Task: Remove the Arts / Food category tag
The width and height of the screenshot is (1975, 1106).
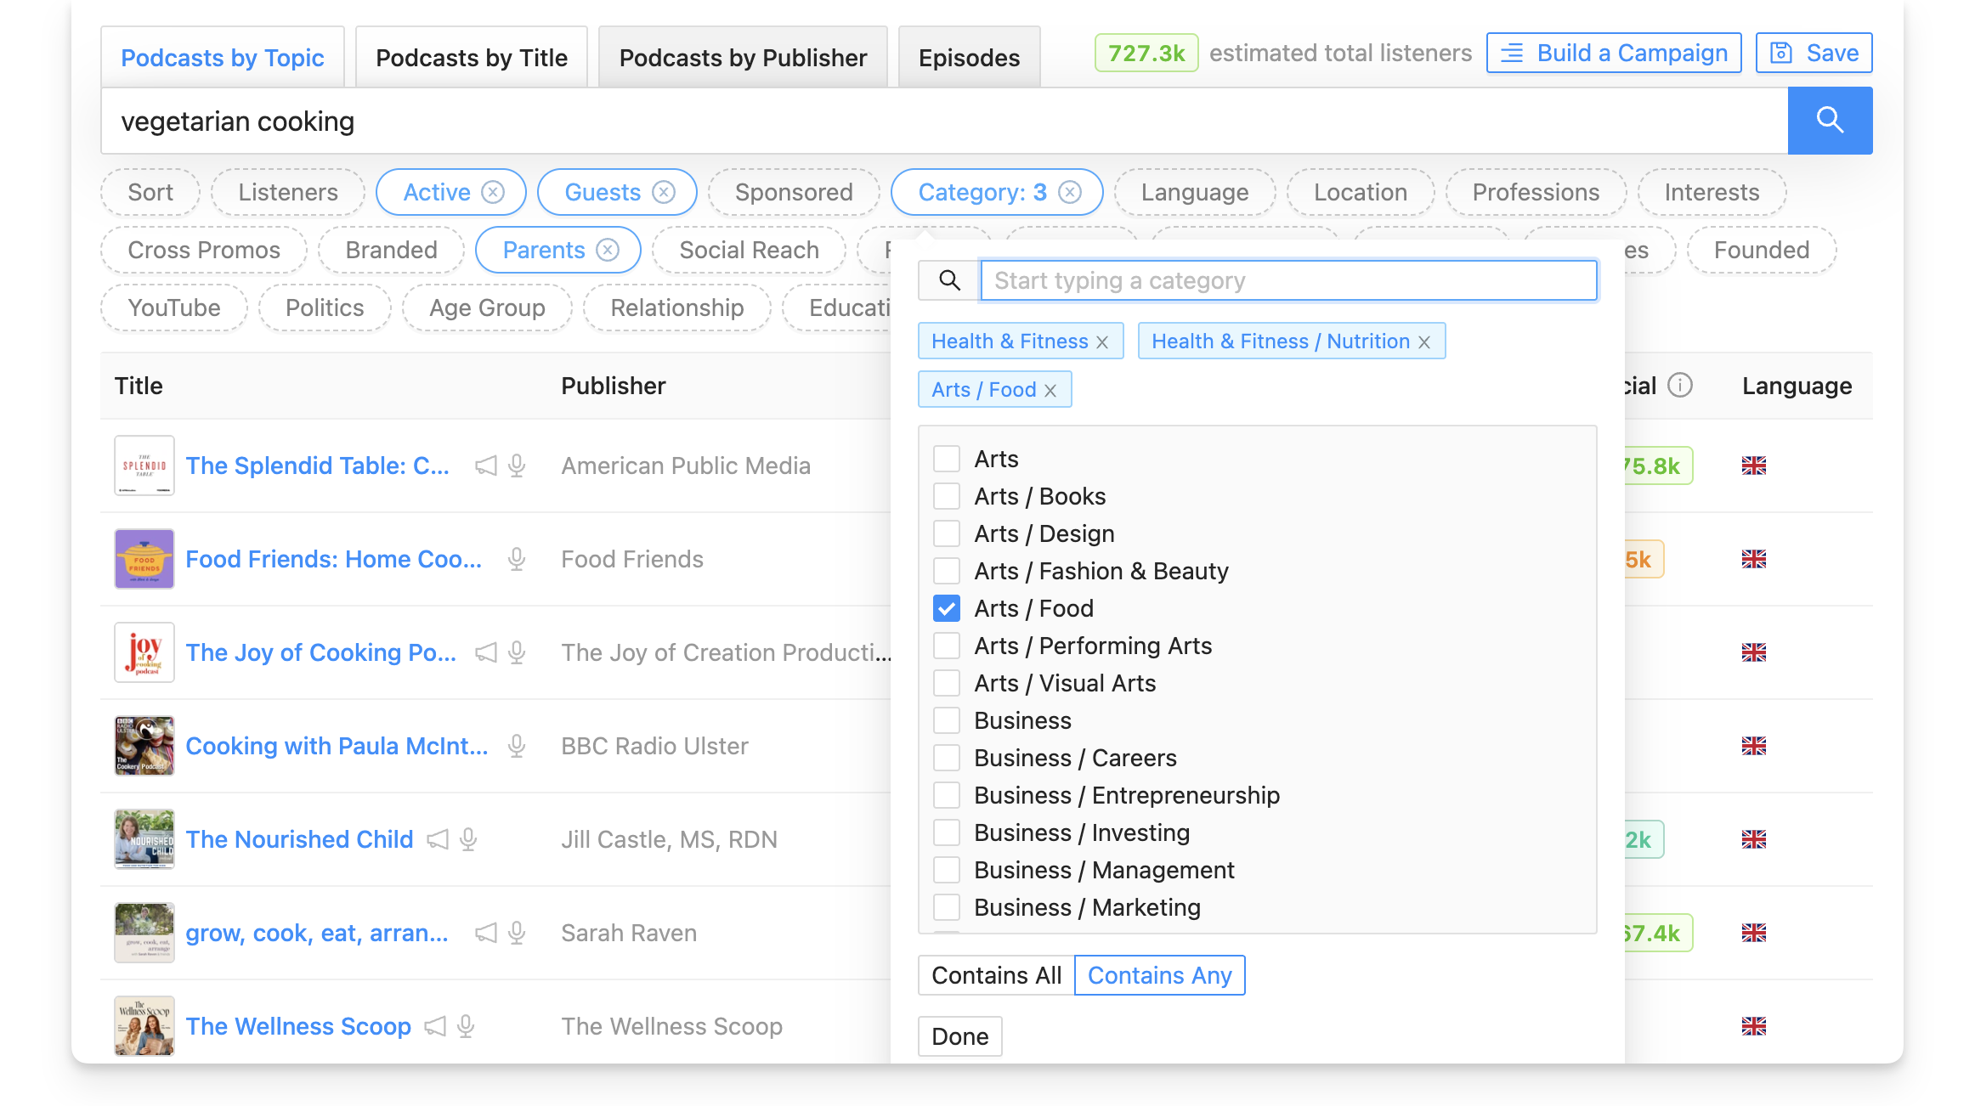Action: pyautogui.click(x=1050, y=390)
